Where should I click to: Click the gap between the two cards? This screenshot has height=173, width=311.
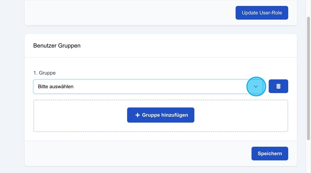tap(160, 30)
